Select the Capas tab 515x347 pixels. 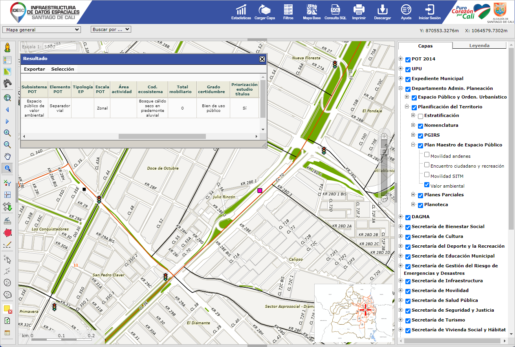click(x=425, y=46)
